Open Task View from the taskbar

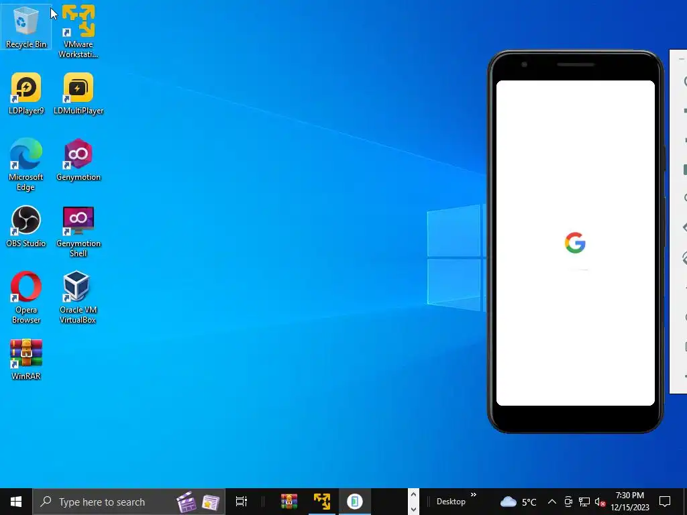(242, 502)
